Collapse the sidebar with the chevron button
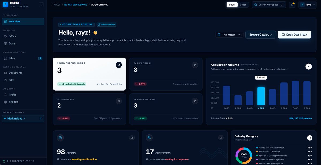Screen dimensions: 321x165 pos(41,5)
